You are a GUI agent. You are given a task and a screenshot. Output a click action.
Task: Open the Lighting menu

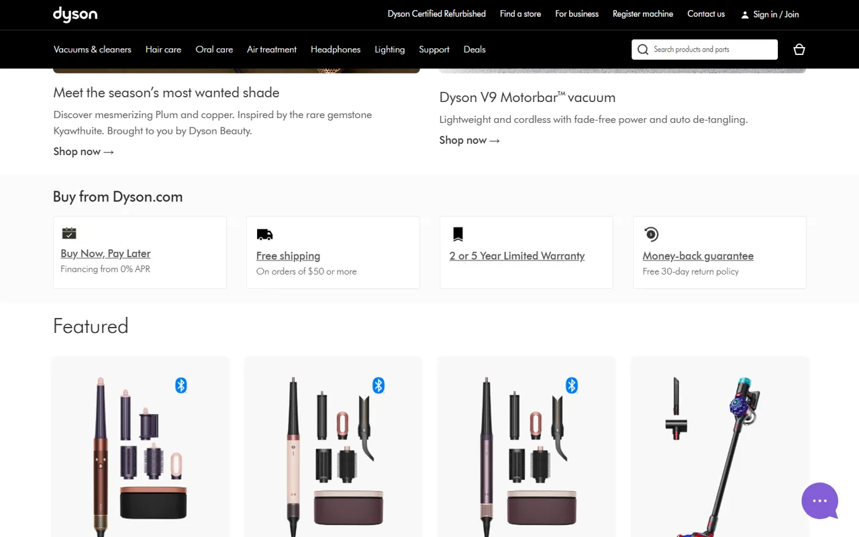pos(390,50)
